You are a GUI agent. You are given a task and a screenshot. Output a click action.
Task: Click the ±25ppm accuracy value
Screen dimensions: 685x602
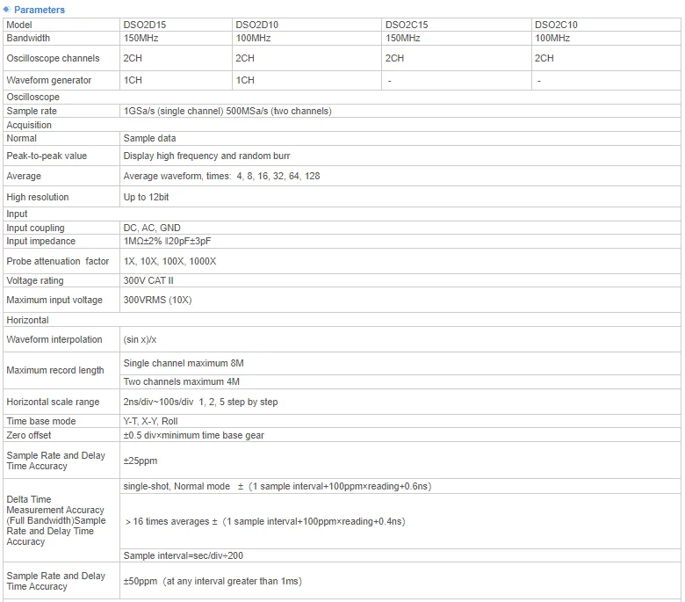pyautogui.click(x=141, y=461)
